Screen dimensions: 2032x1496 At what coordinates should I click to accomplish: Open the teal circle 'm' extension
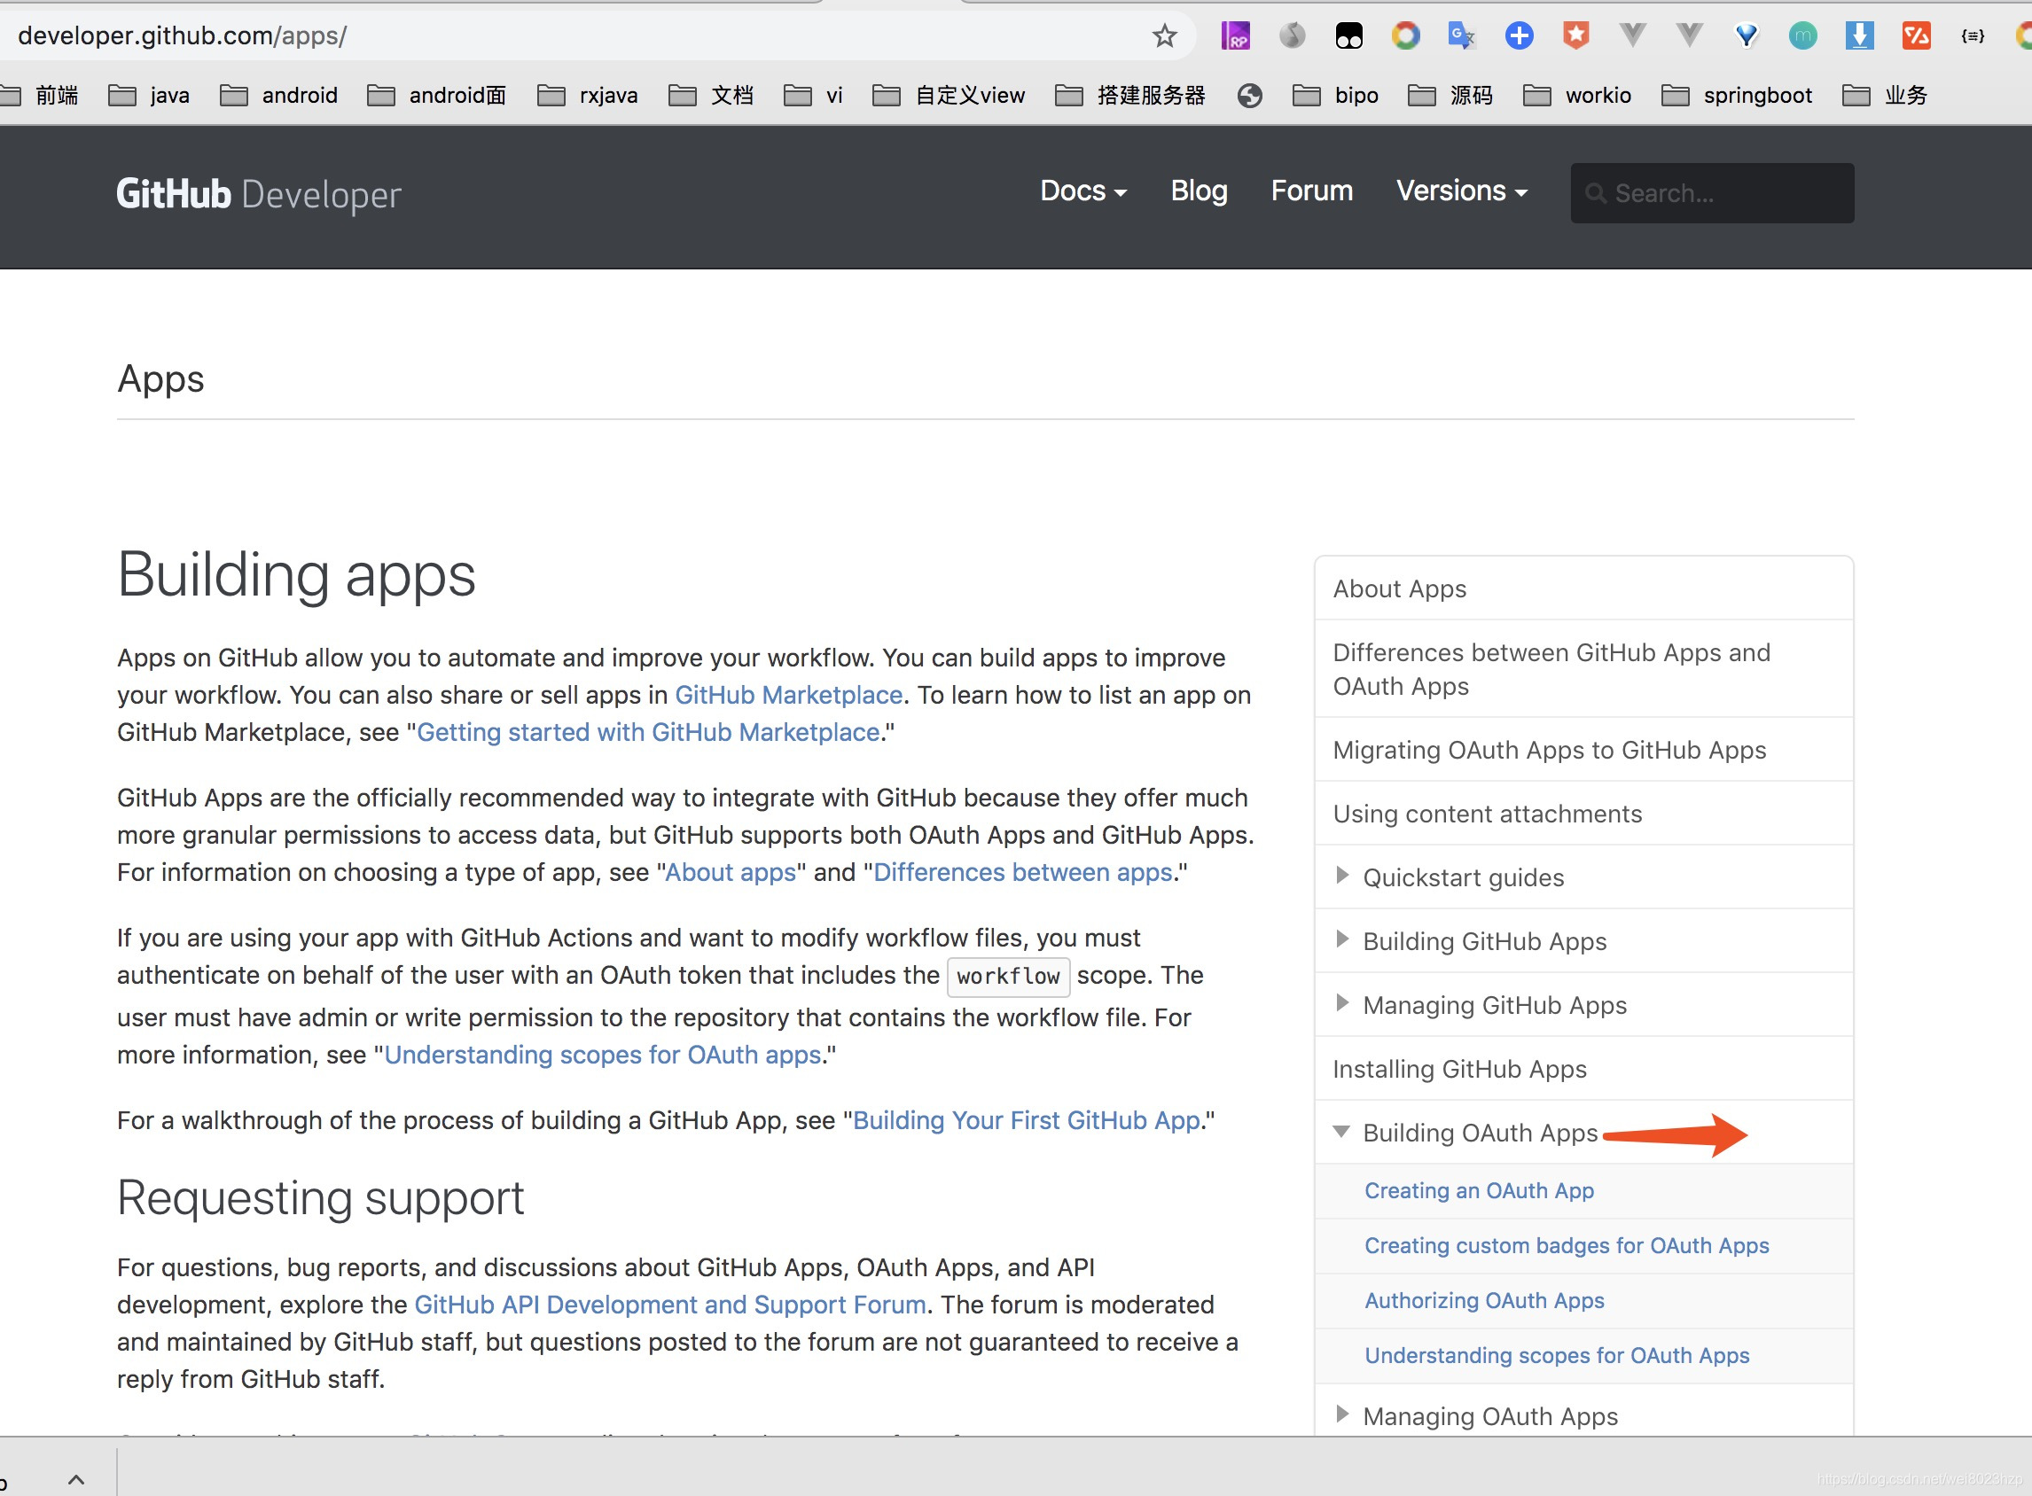1801,36
